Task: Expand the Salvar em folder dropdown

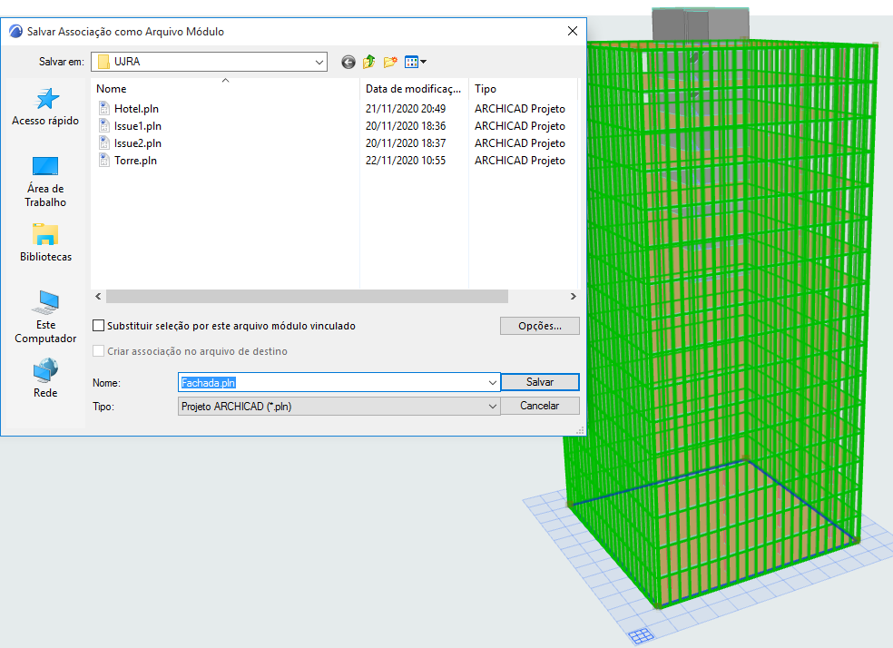Action: [319, 62]
